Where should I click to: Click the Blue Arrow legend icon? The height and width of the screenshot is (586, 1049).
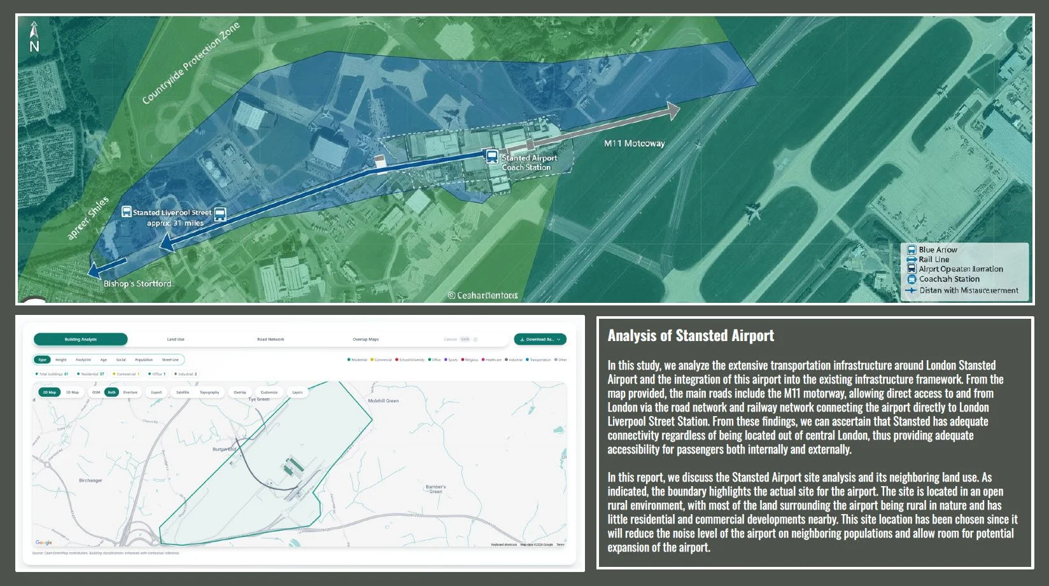tap(912, 249)
